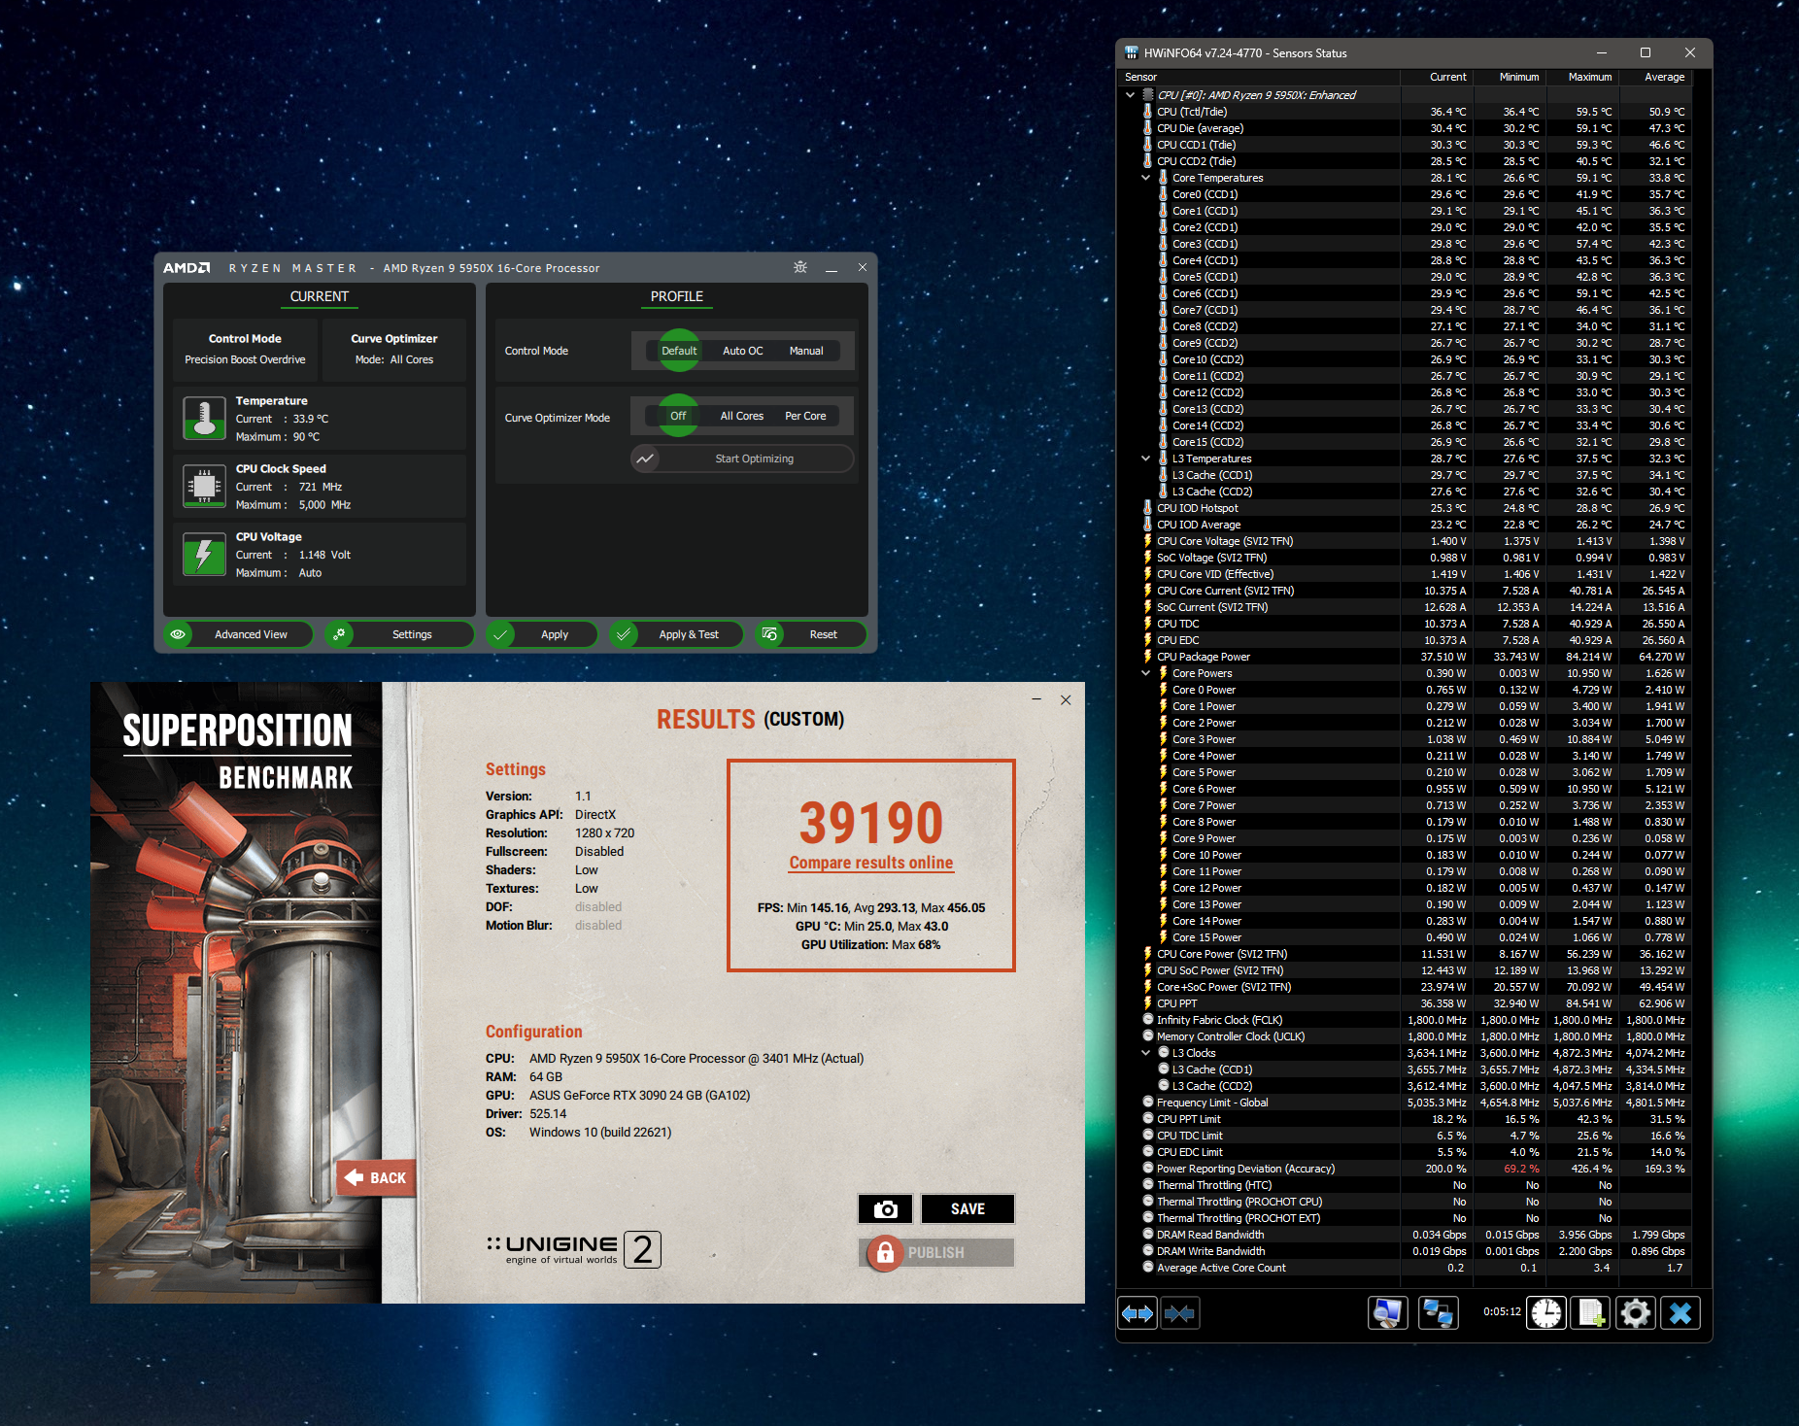Click the Current column header in HWiNFO

pos(1437,77)
